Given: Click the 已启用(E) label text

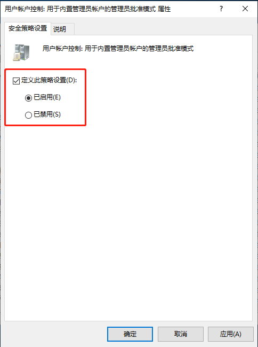Looking at the screenshot, I should 47,97.
